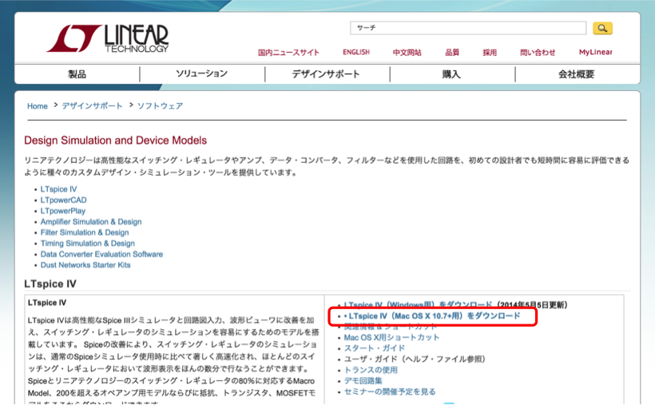
Task: Open the デザインサポート navigation menu
Action: 326,74
